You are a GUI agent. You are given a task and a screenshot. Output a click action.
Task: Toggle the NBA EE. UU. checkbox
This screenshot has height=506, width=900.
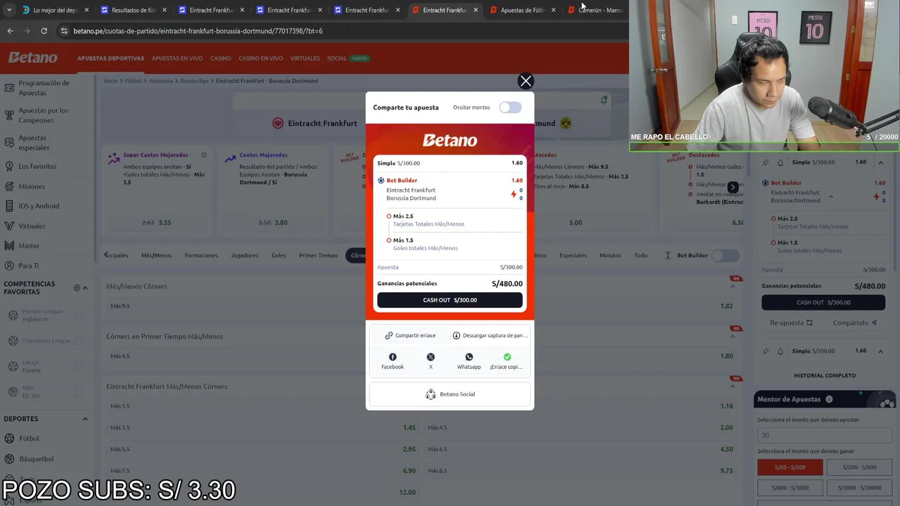79,391
